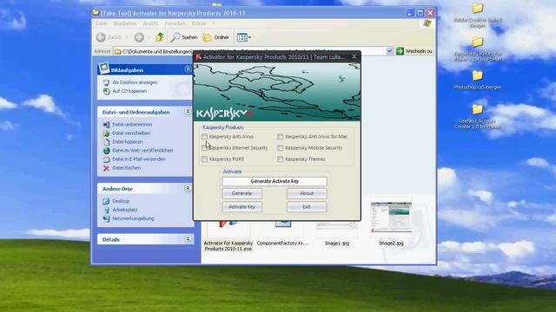This screenshot has width=556, height=312.
Task: Open Suchen search in Explorer toolbar
Action: tap(183, 37)
